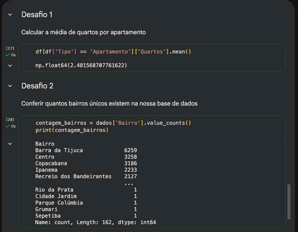Hide the np.float64 output using its chevron
This screenshot has height=232, width=298.
pos(10,65)
